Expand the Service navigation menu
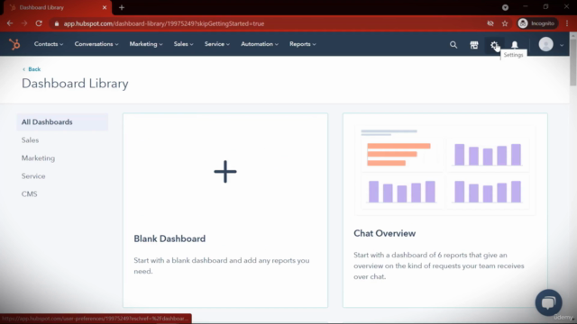The height and width of the screenshot is (324, 577). tap(216, 44)
